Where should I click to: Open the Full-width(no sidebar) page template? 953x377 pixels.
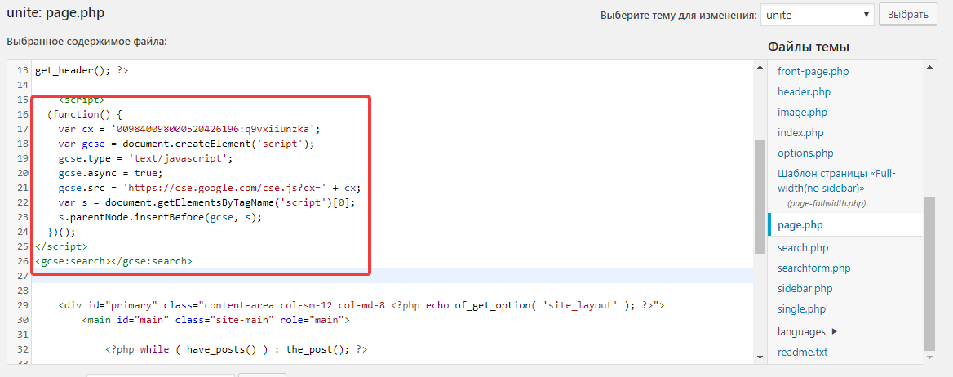pyautogui.click(x=836, y=180)
